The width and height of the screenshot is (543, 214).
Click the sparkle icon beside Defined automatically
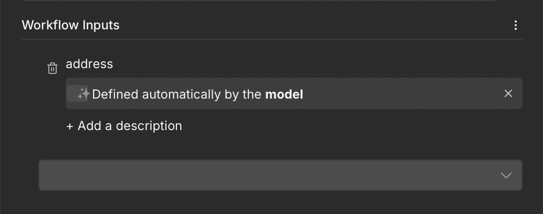pyautogui.click(x=83, y=94)
